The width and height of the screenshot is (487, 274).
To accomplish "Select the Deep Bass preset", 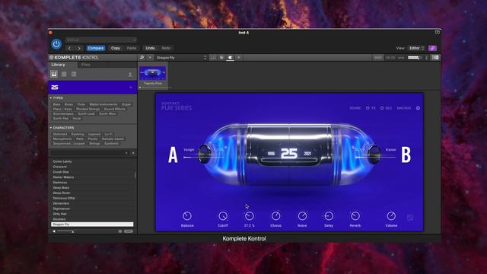I will click(x=92, y=188).
